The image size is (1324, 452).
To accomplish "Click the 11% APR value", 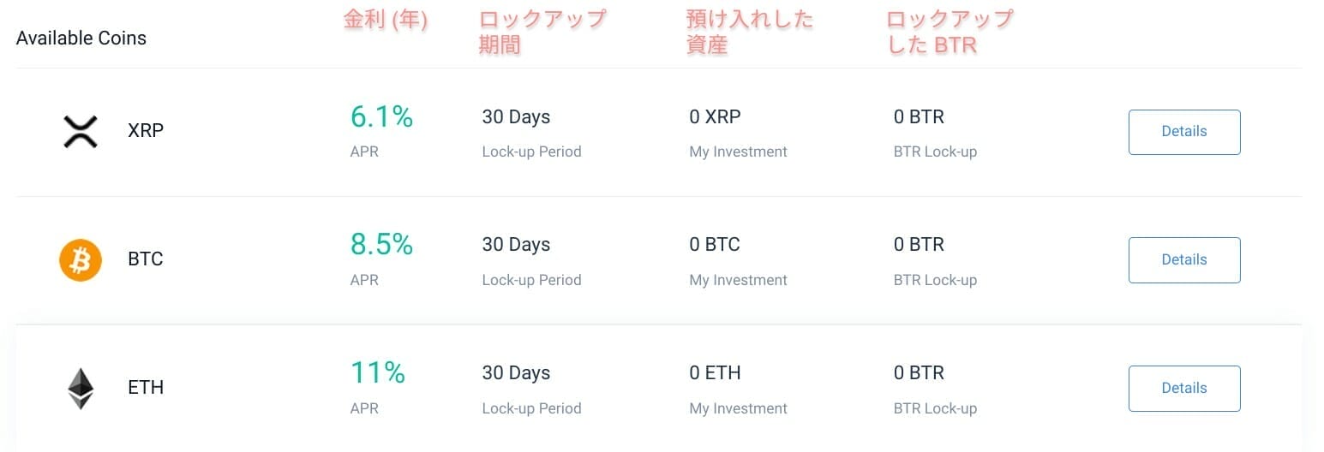I will point(377,372).
